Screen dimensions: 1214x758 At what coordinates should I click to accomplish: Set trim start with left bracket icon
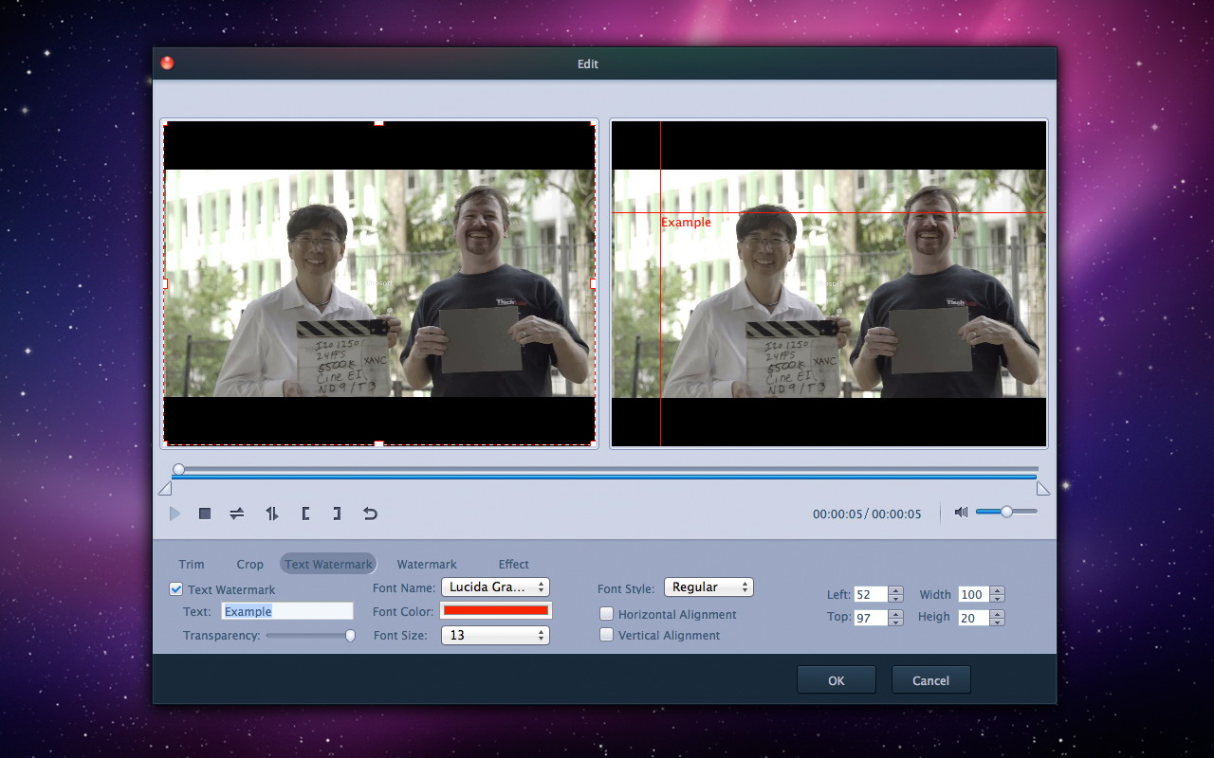click(305, 513)
